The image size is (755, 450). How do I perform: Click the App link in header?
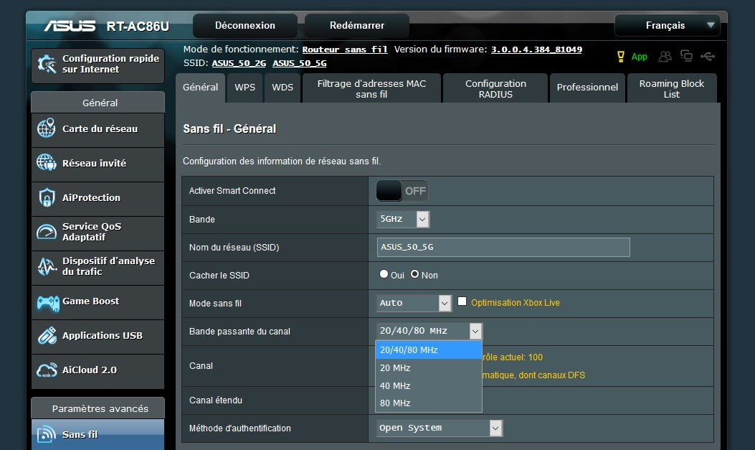[640, 57]
